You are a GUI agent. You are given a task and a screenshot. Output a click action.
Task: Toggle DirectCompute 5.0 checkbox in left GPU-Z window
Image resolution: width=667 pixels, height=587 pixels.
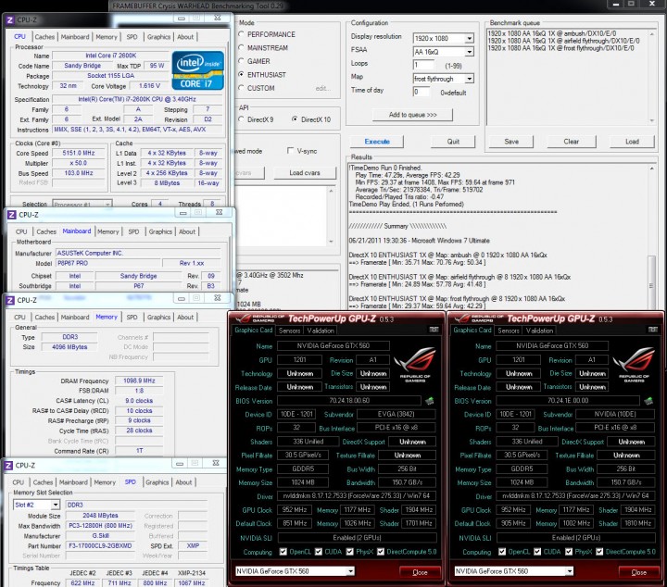tap(381, 552)
